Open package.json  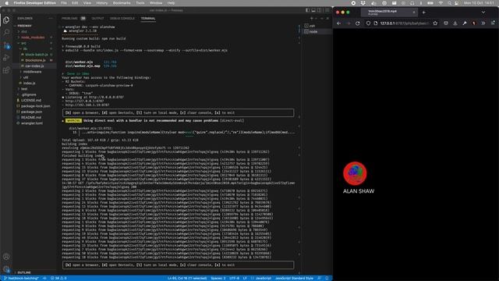31,112
